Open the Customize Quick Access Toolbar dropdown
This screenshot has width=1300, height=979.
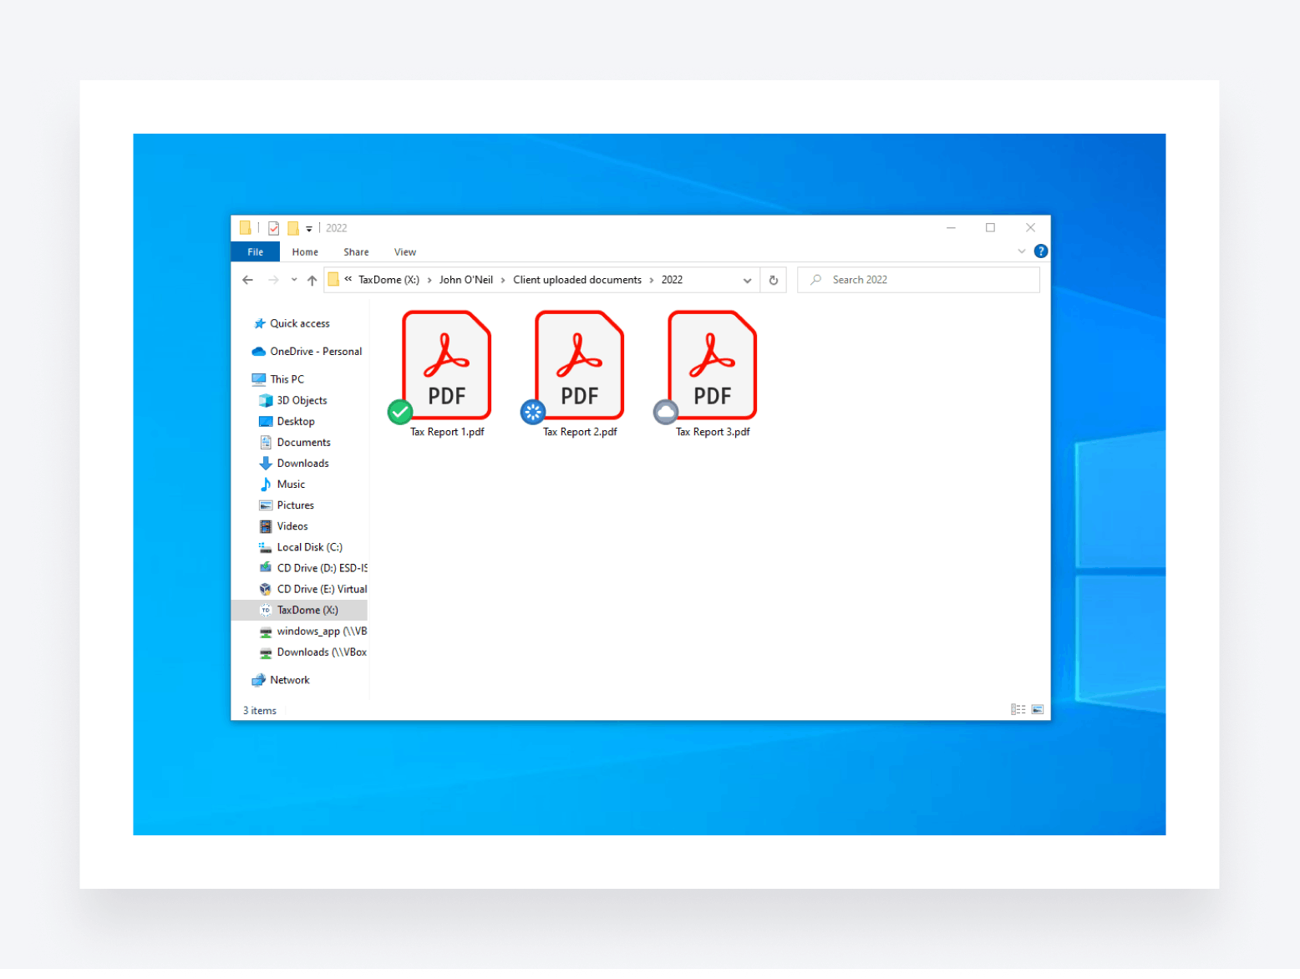309,228
